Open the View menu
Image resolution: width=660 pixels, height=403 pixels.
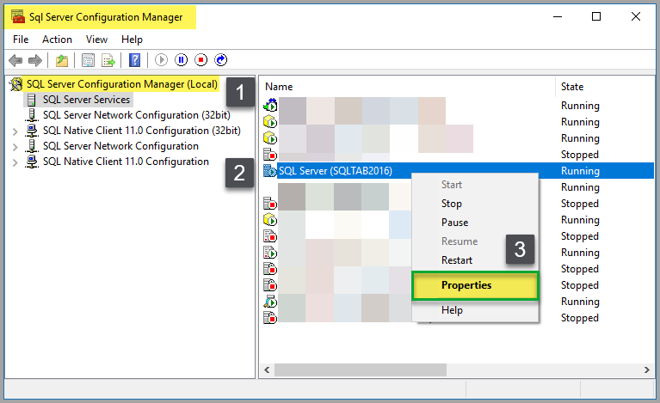point(96,40)
